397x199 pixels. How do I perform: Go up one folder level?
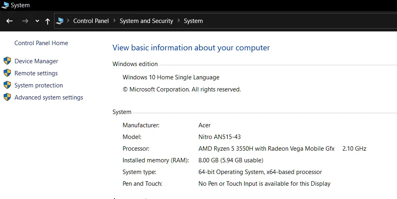pos(48,21)
